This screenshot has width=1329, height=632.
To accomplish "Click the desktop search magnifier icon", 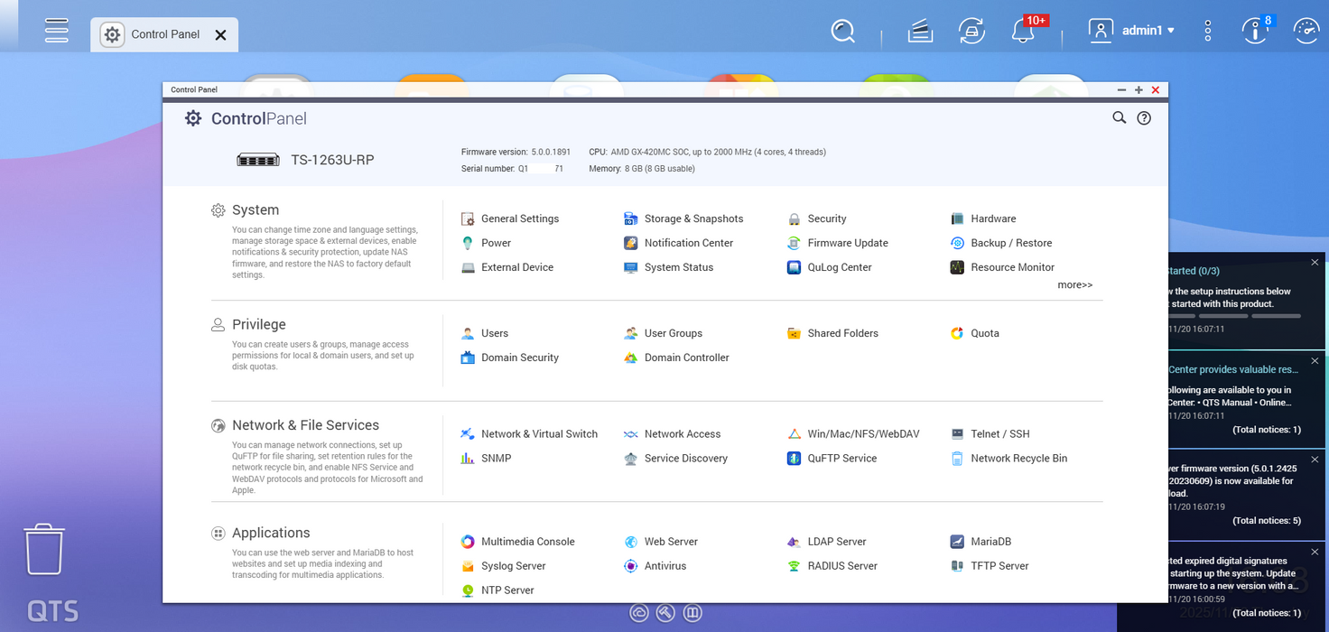I will click(x=842, y=31).
